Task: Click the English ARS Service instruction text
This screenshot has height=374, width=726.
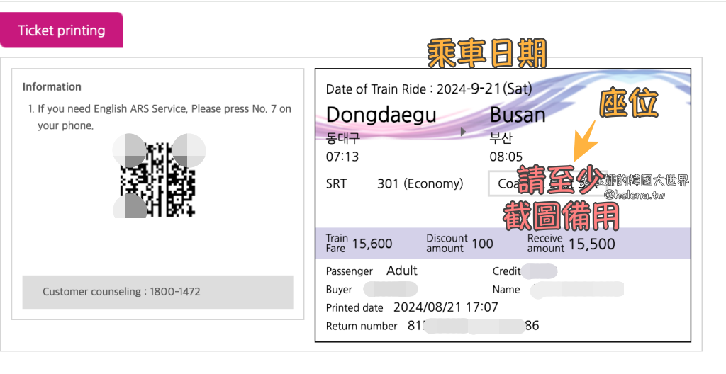Action: point(164,117)
